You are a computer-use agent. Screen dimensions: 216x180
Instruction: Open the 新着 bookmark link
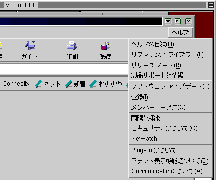pyautogui.click(x=75, y=84)
